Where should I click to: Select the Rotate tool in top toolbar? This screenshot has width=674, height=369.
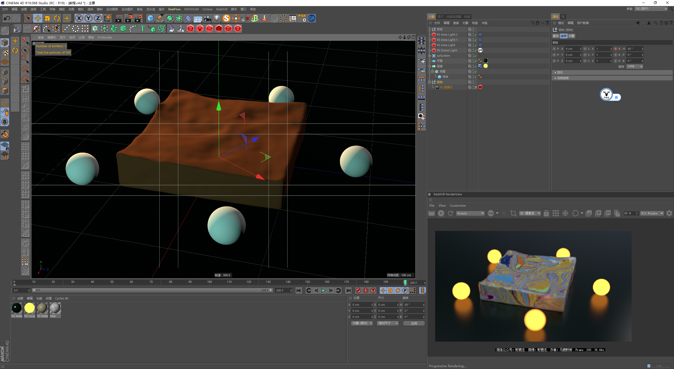57,18
